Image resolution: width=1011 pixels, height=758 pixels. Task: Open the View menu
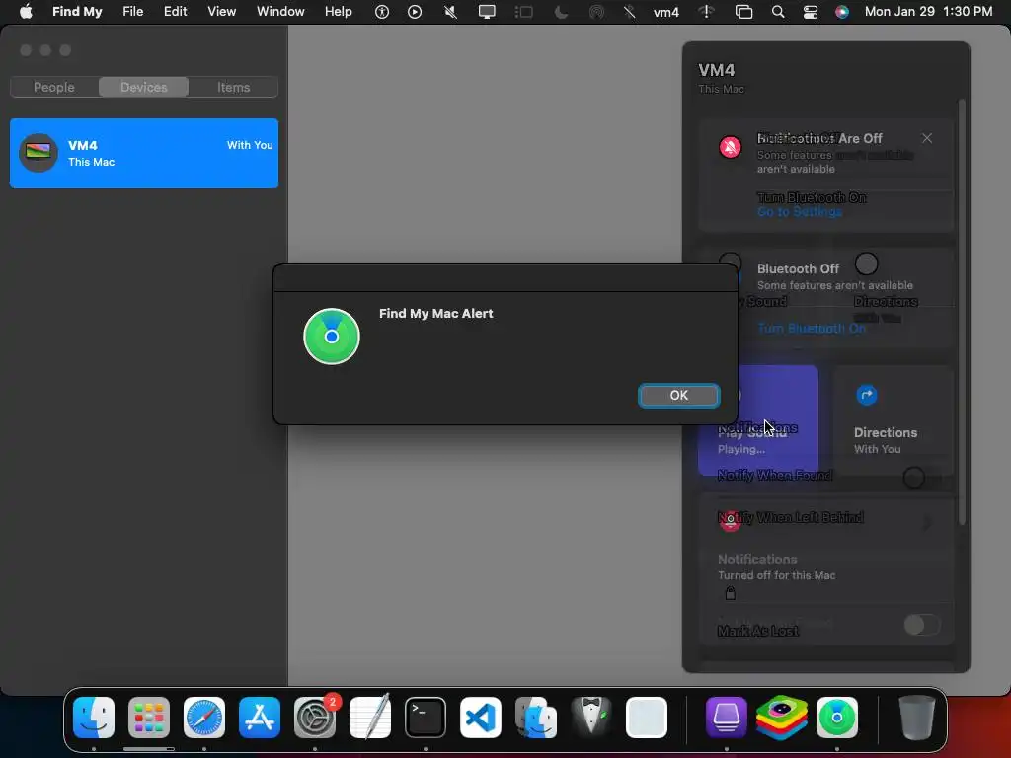coord(221,12)
